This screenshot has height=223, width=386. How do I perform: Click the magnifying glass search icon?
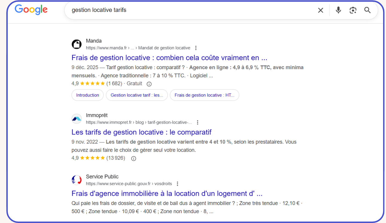click(x=367, y=10)
